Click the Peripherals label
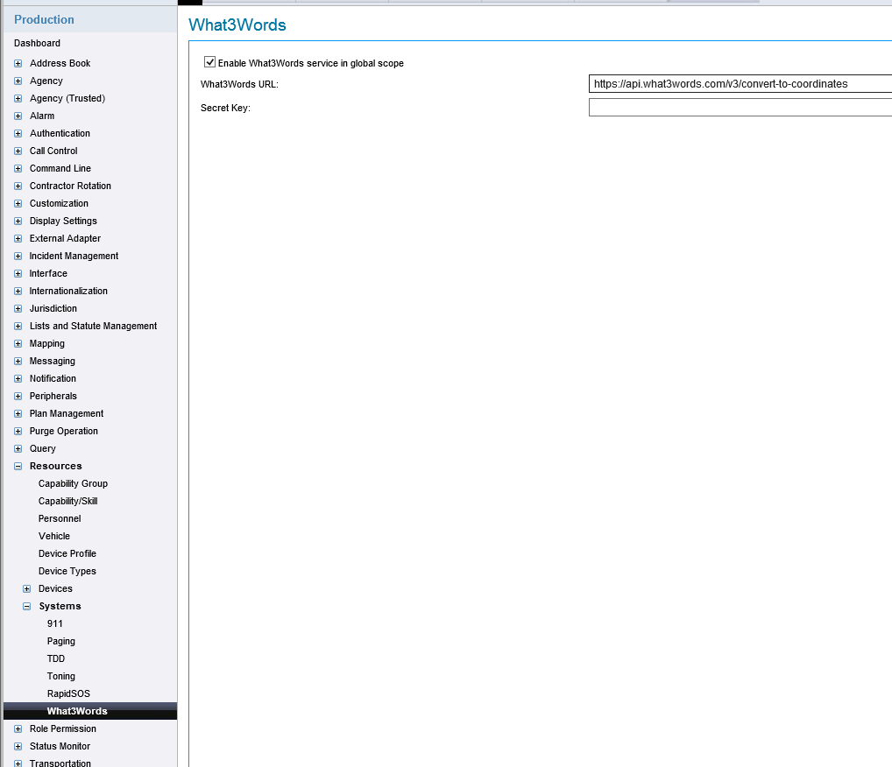 tap(53, 397)
